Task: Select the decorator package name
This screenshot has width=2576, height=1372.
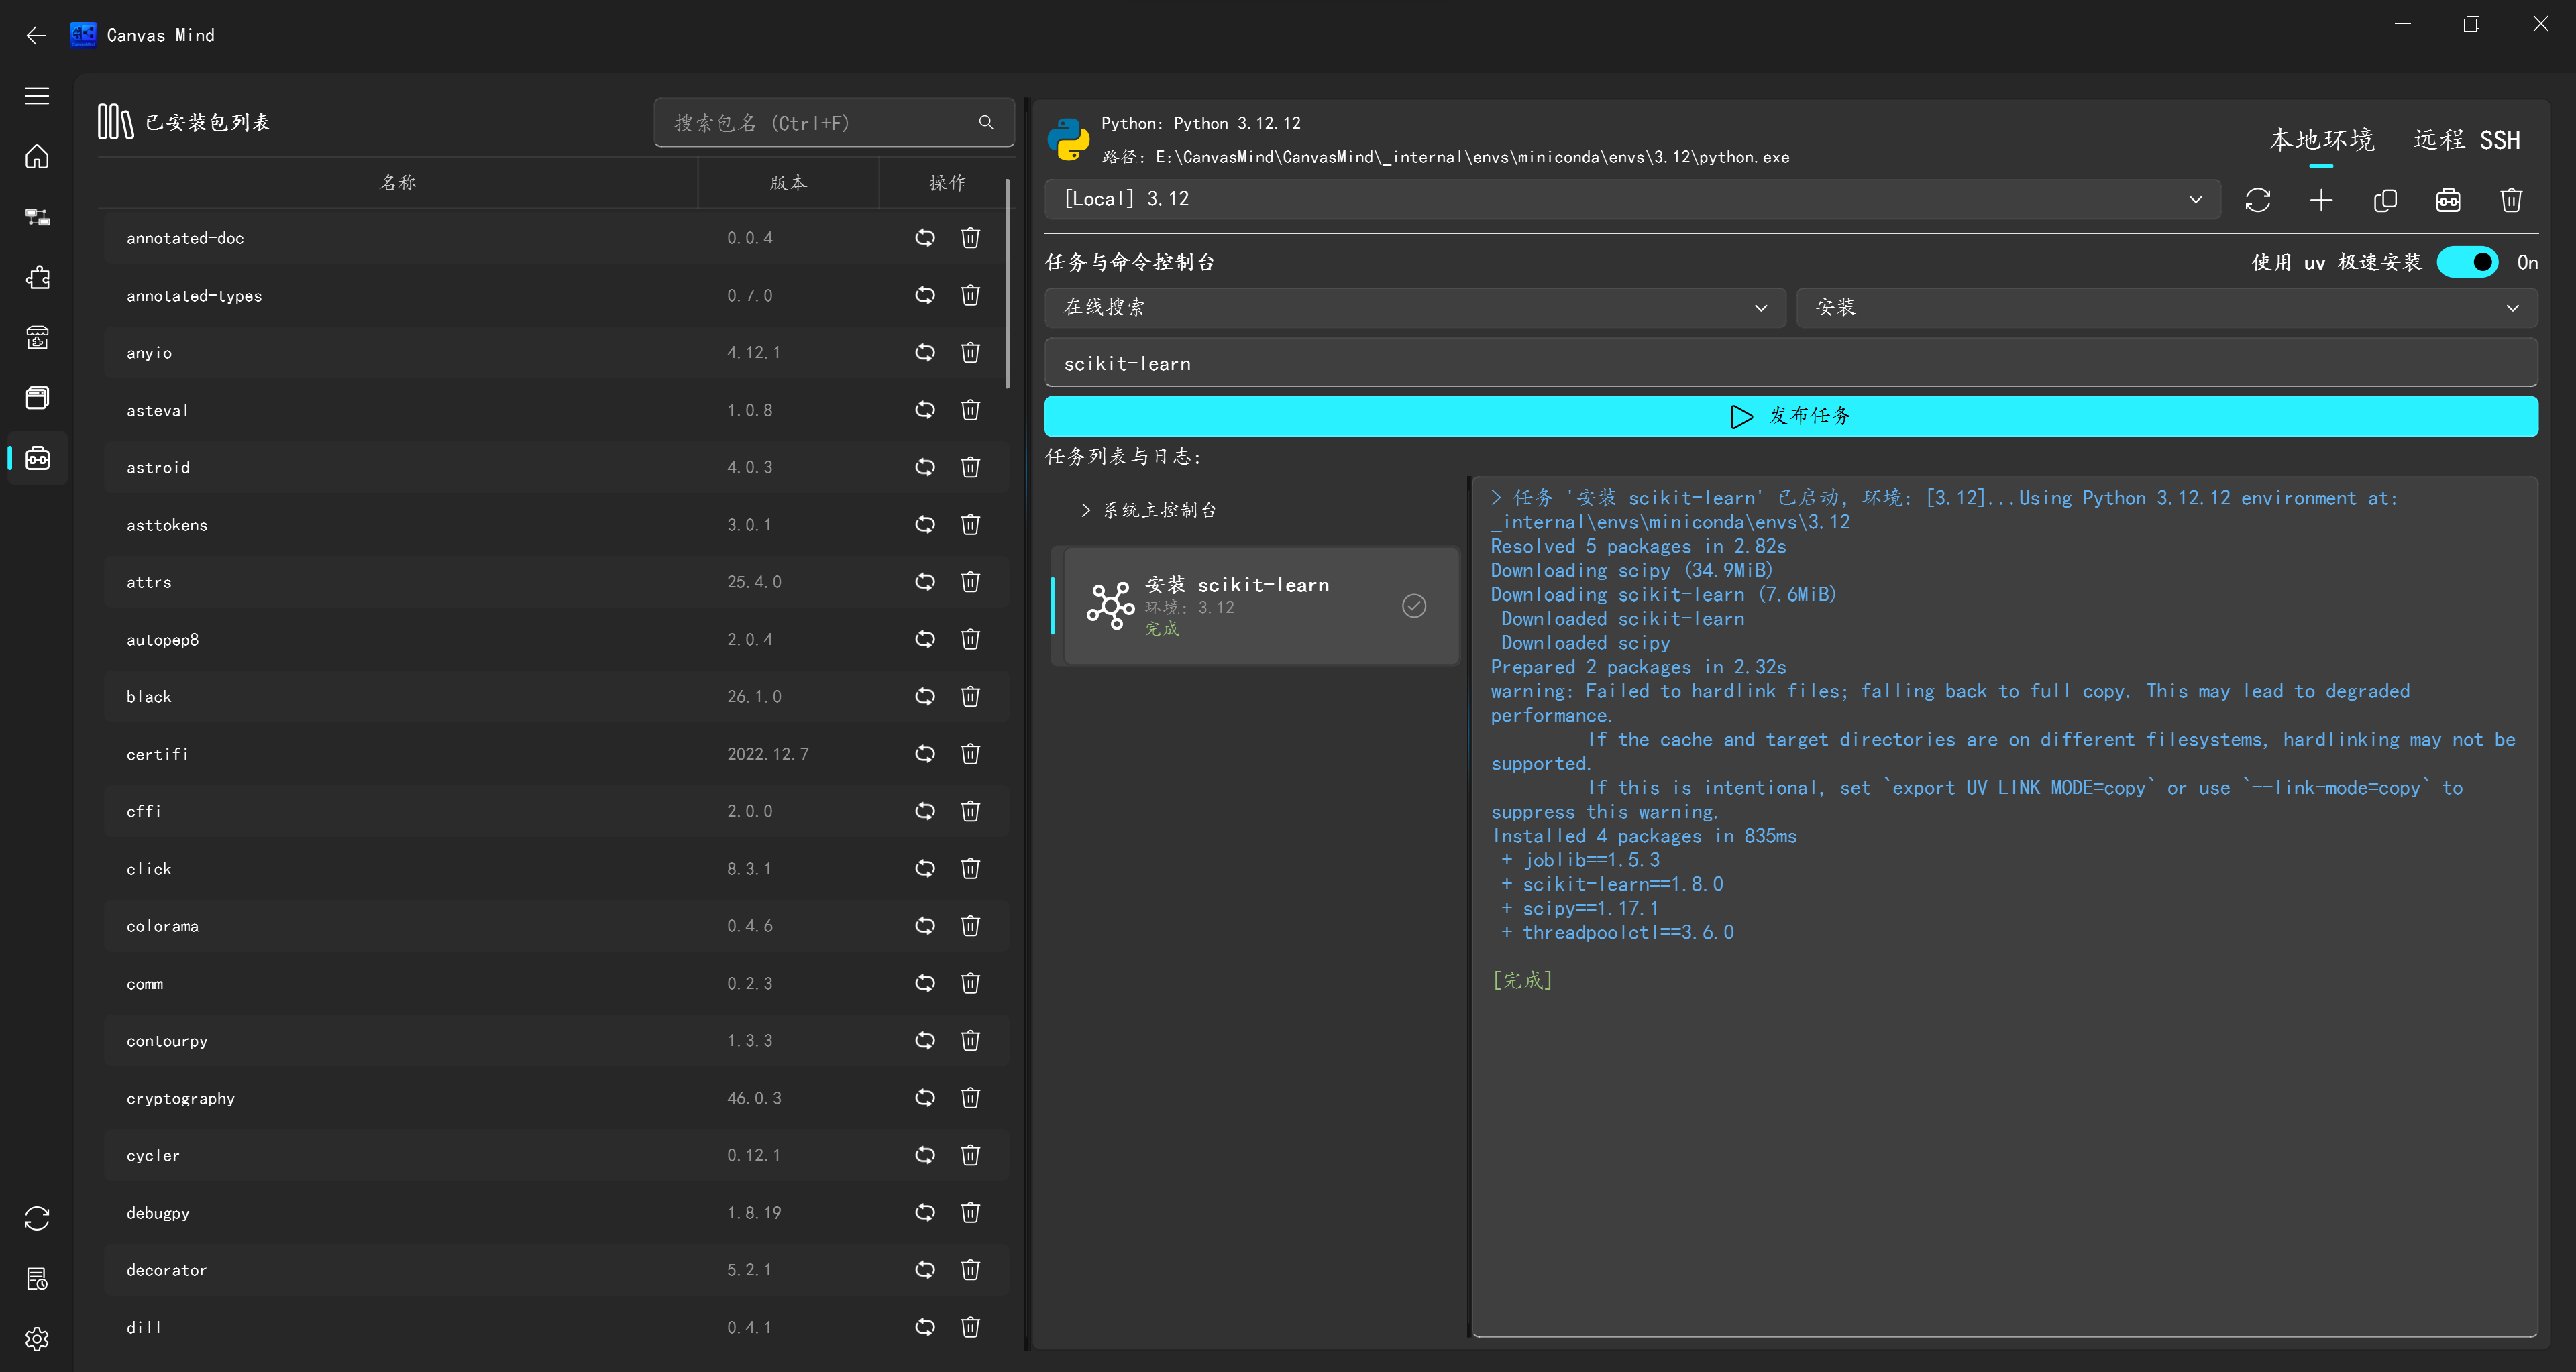Action: point(166,1270)
